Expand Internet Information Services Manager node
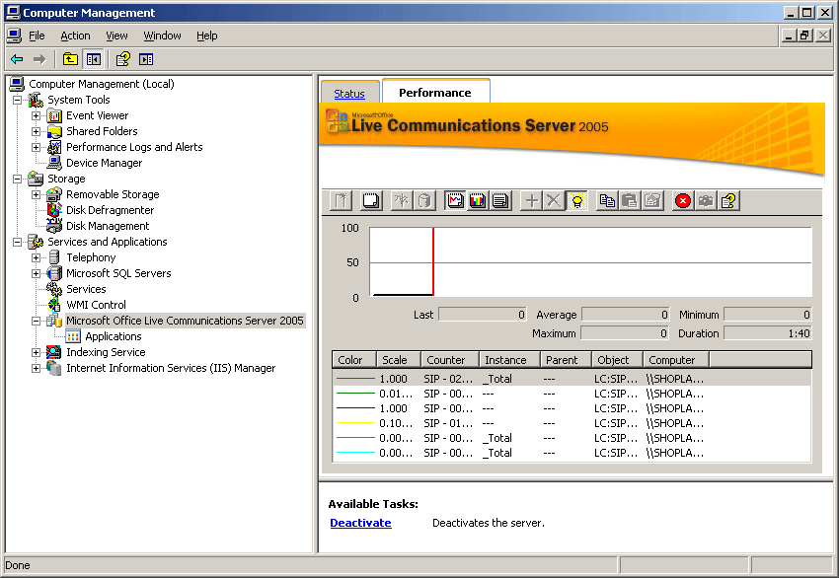The image size is (839, 578). coord(36,369)
